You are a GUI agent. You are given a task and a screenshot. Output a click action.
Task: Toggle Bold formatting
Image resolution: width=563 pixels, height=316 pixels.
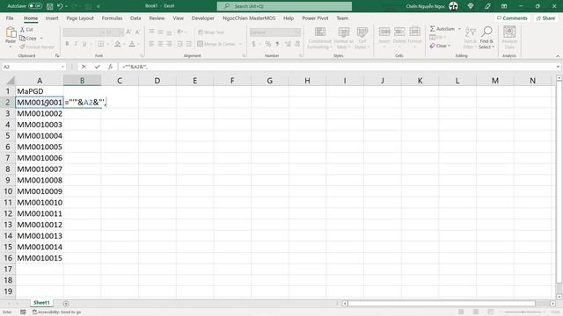pos(67,44)
